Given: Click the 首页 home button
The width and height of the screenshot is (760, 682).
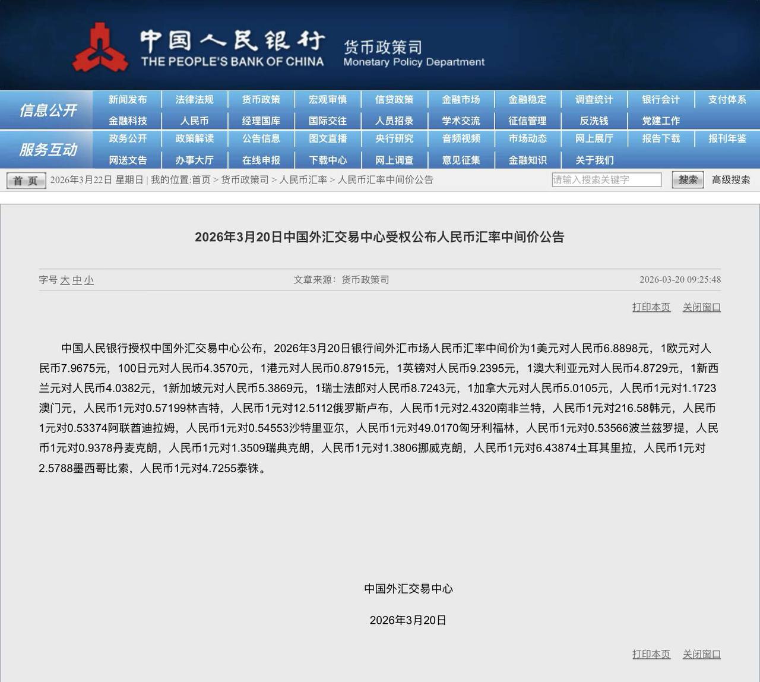Looking at the screenshot, I should point(26,181).
